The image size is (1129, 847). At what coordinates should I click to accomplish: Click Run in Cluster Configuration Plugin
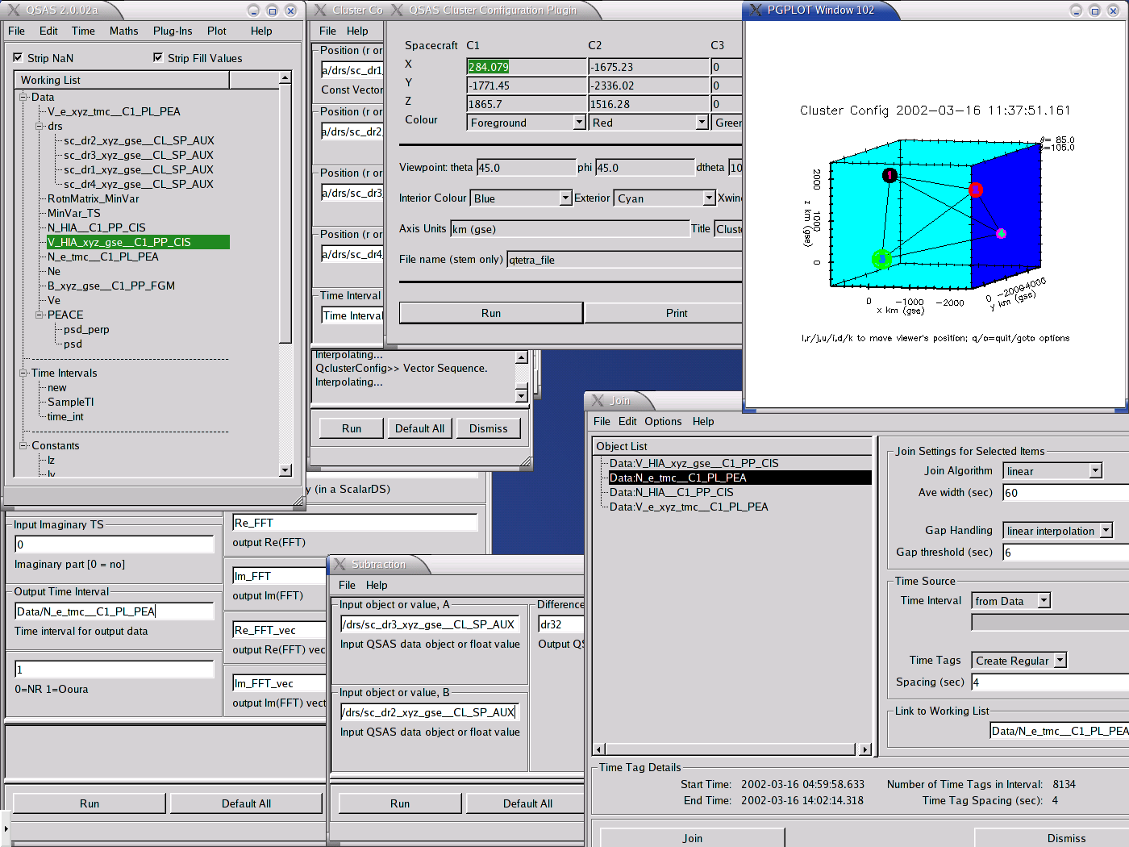click(491, 313)
